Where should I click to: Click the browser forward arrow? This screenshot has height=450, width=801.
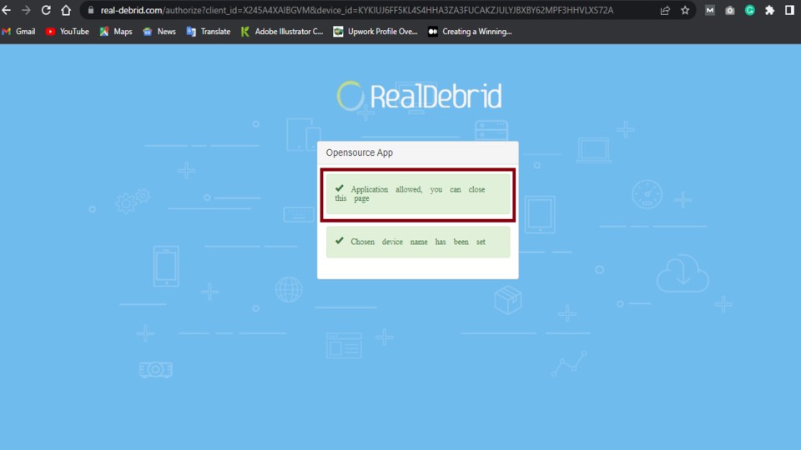coord(26,10)
